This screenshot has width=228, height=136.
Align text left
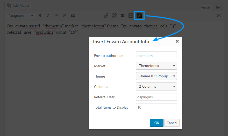click(x=81, y=16)
